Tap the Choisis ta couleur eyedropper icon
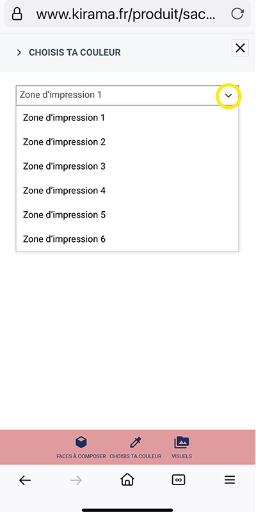The height and width of the screenshot is (512, 256). click(x=135, y=443)
